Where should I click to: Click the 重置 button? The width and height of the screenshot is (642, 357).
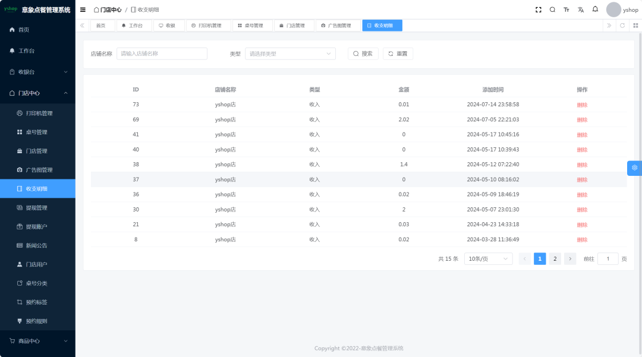[x=398, y=54]
